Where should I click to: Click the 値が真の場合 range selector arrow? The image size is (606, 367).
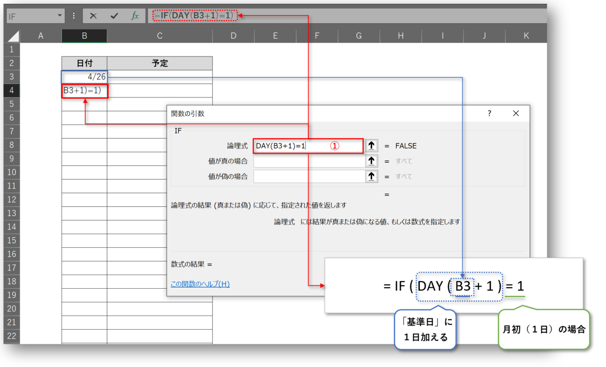point(371,161)
